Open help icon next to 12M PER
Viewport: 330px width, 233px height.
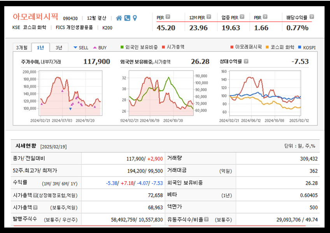tap(209, 17)
